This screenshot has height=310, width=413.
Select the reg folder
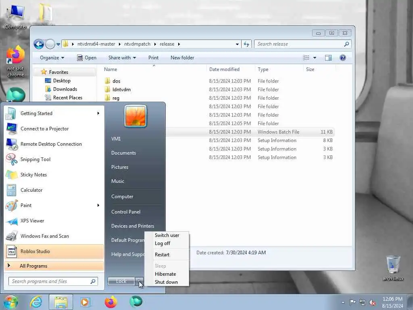112,98
